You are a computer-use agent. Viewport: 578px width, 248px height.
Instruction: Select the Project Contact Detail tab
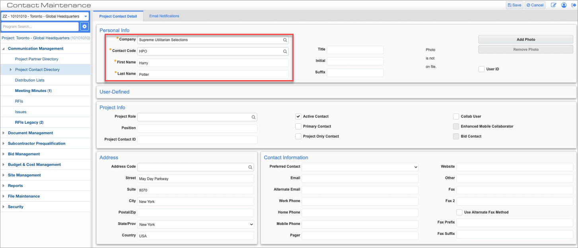(118, 16)
